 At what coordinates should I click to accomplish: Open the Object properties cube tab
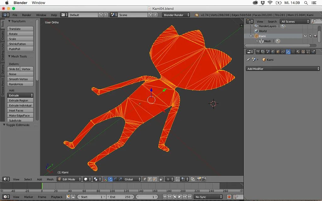coord(278,52)
